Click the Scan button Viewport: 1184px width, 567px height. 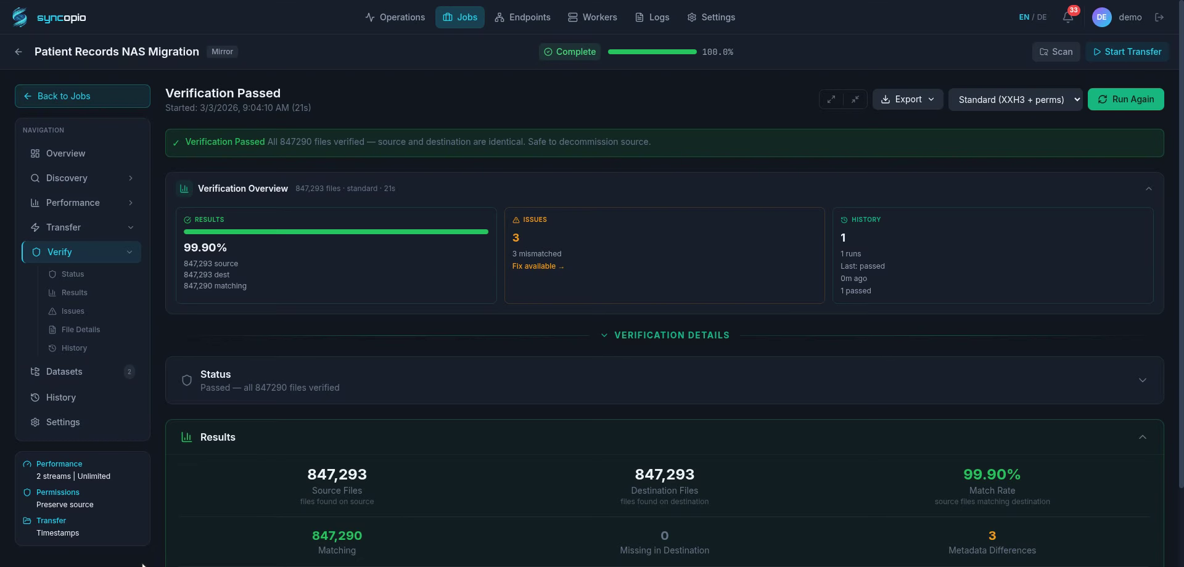pos(1056,52)
